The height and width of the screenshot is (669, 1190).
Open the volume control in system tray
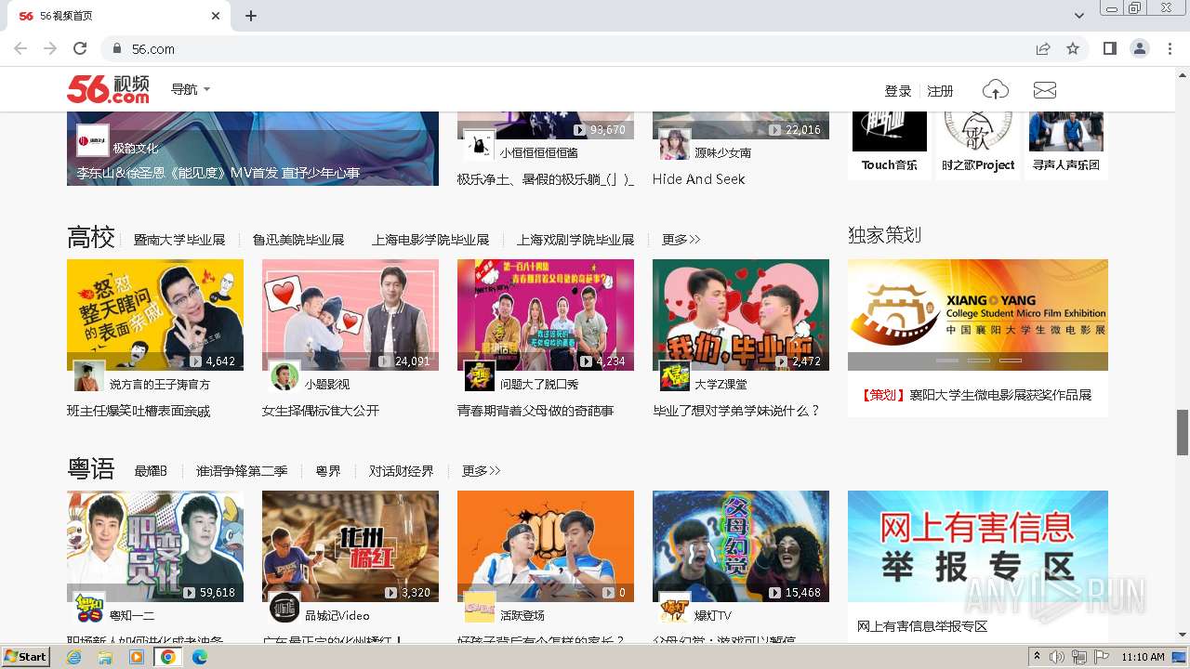(1057, 657)
